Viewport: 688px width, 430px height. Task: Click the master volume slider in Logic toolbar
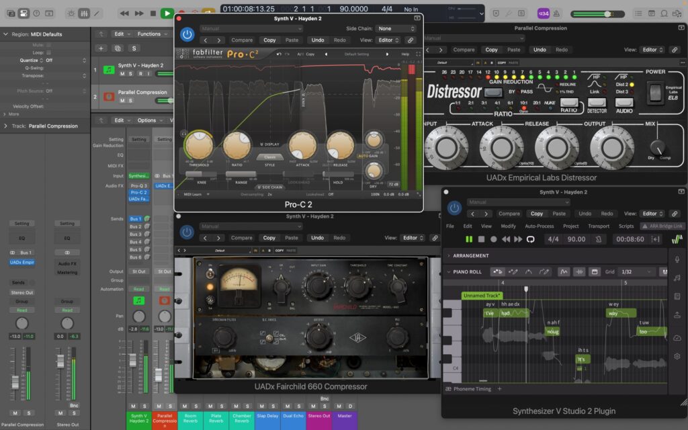607,13
